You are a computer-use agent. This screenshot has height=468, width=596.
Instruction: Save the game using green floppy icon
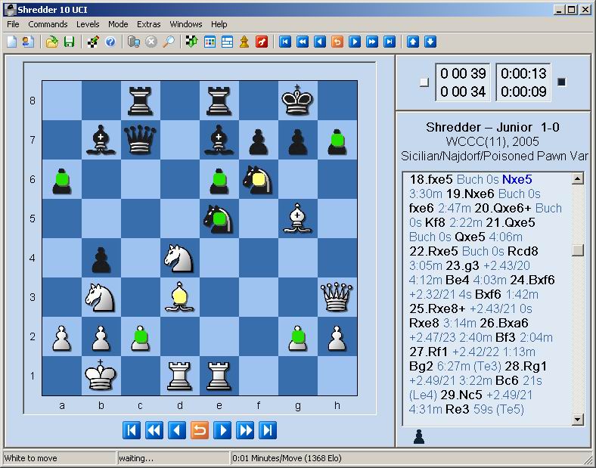click(x=69, y=42)
